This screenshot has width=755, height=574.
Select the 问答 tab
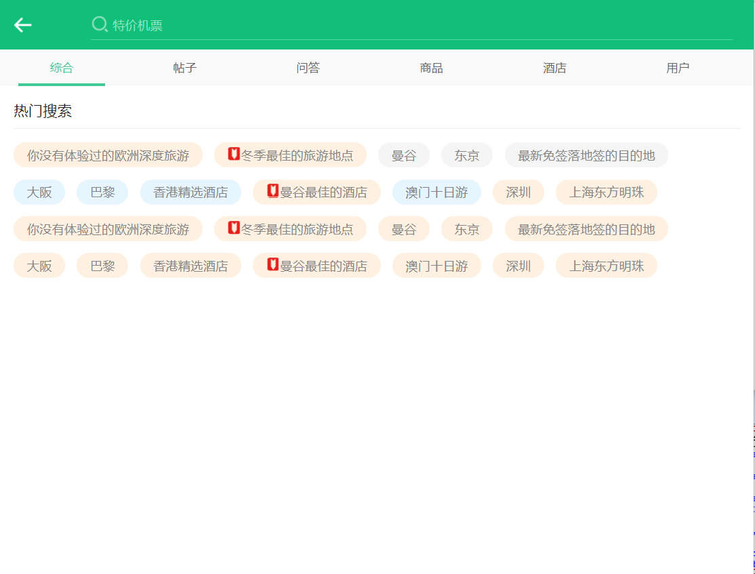(308, 68)
